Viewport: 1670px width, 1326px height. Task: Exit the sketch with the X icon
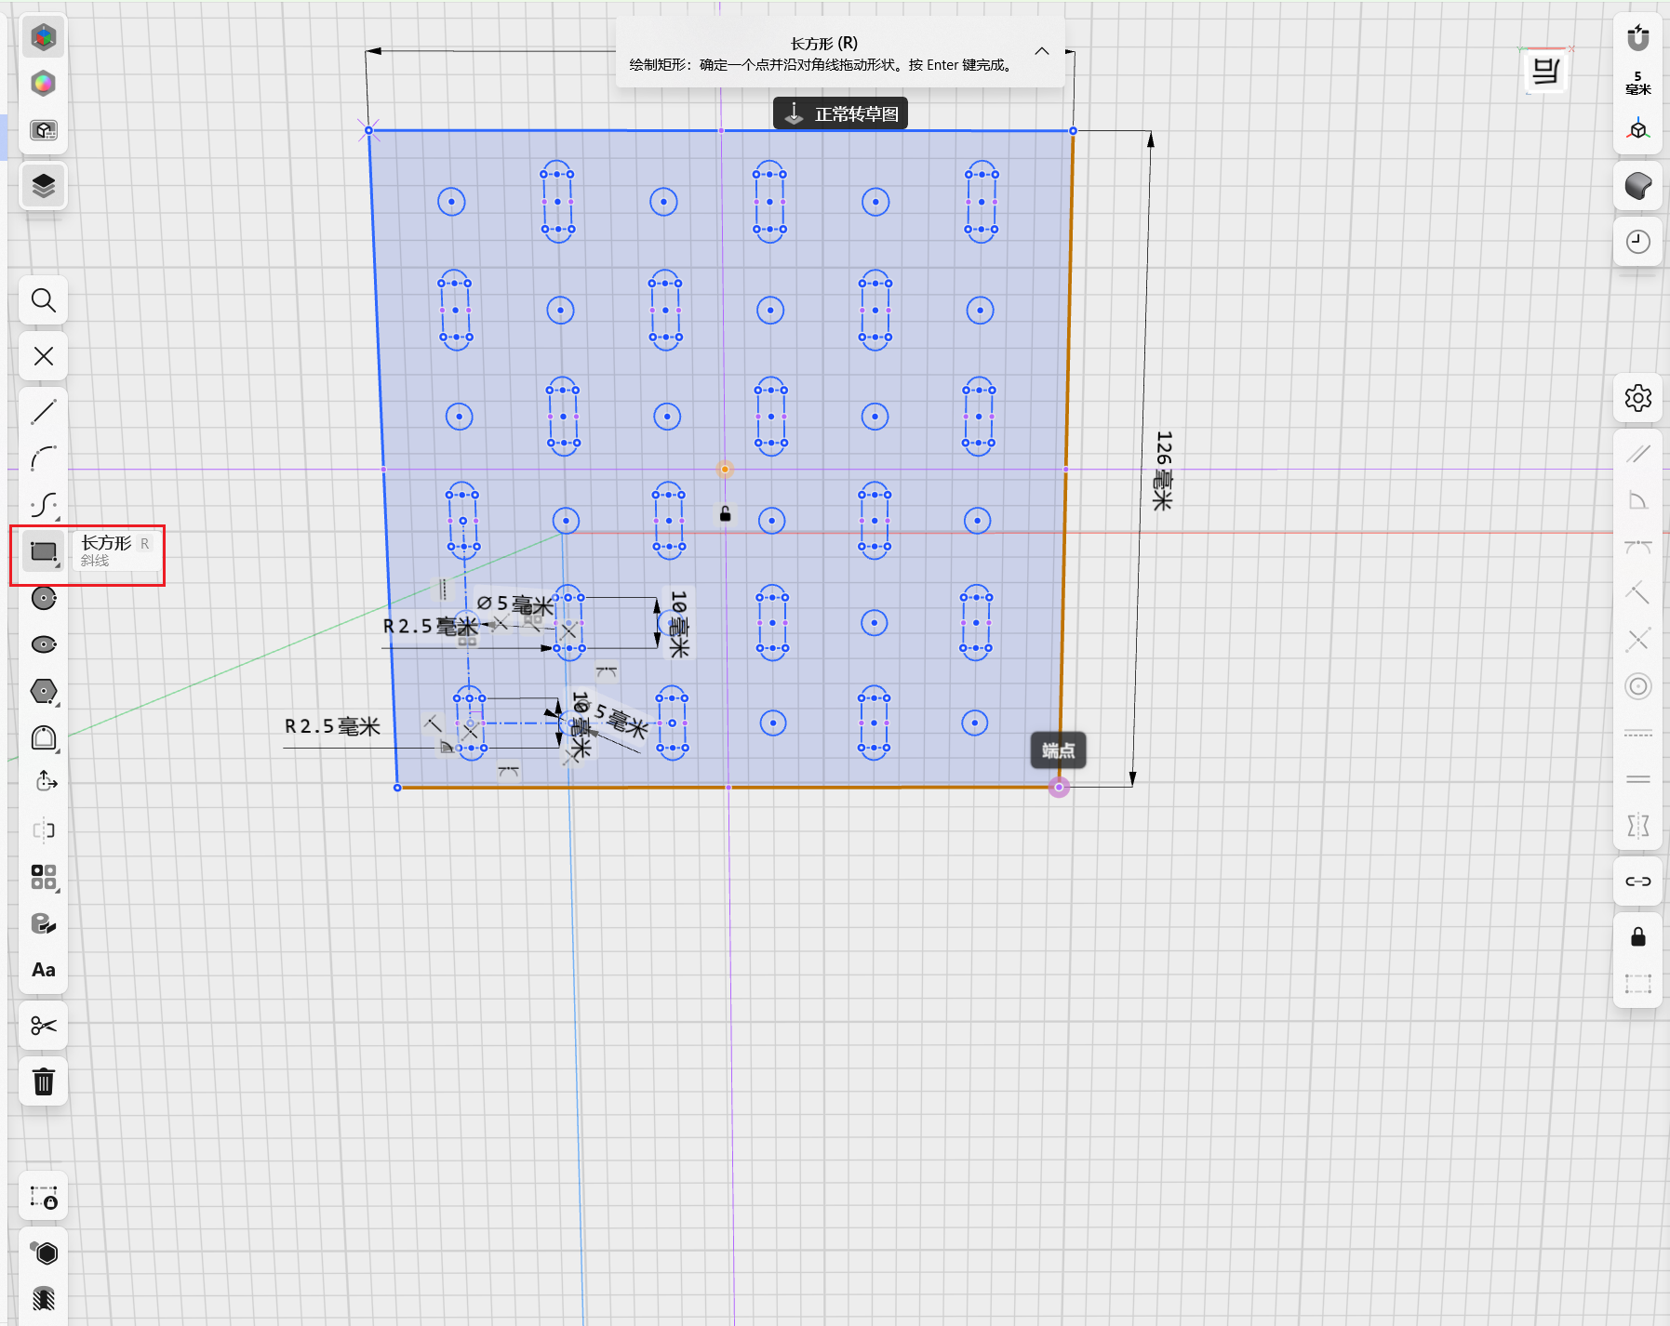[x=44, y=356]
